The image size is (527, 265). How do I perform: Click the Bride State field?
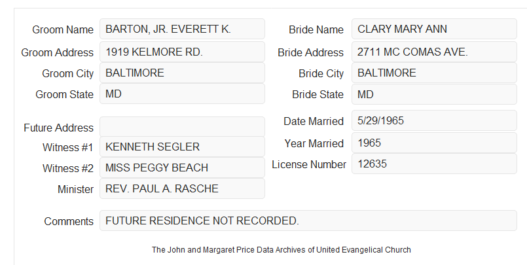(434, 94)
